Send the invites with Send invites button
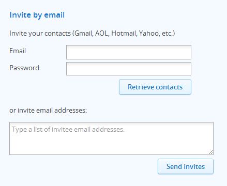This screenshot has width=227, height=186. pos(186,166)
